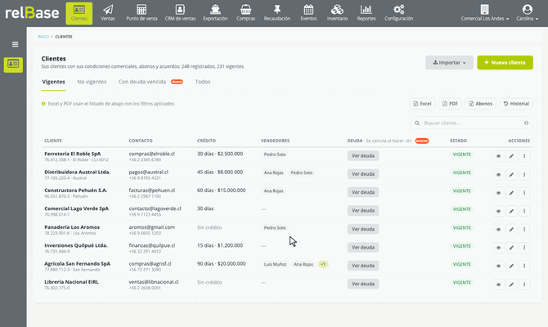Open more actions for Distribuidora Austral Ltda.

pyautogui.click(x=524, y=174)
